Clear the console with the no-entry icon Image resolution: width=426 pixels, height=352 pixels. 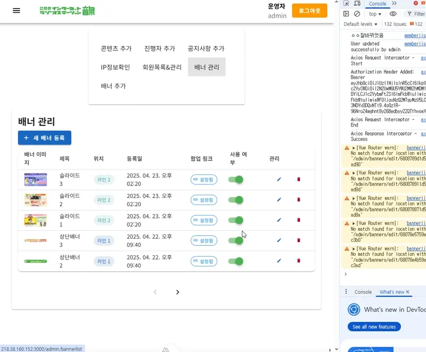click(x=357, y=14)
